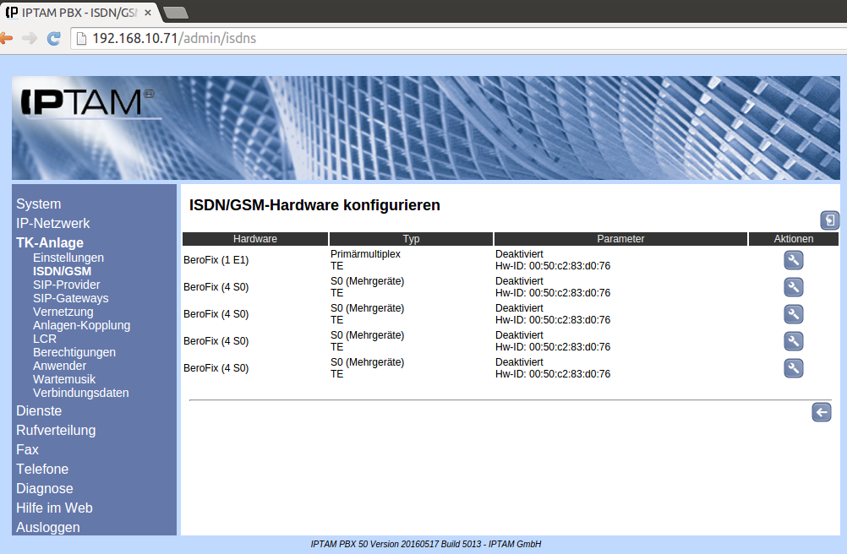Open the Wartemusik page
847x554 pixels.
pyautogui.click(x=64, y=379)
